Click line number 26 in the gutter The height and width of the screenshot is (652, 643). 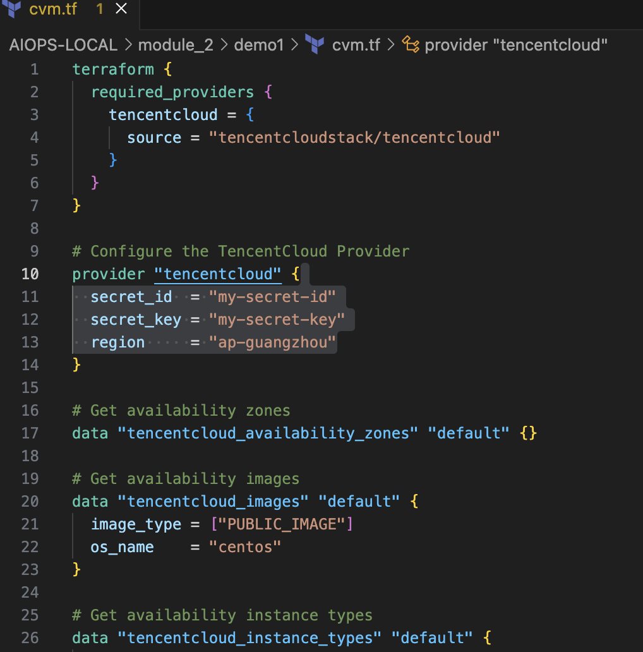(30, 638)
